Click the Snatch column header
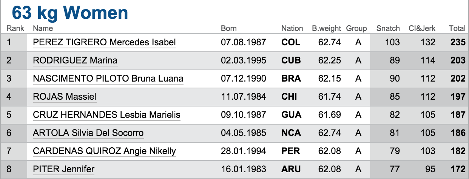The image size is (469, 179). [x=388, y=28]
